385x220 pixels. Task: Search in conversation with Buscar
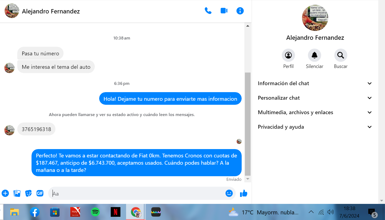click(341, 55)
